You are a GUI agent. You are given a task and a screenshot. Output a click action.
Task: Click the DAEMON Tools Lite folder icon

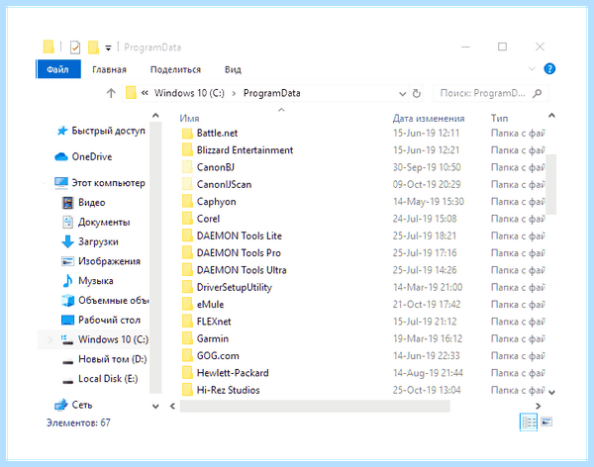[x=187, y=235]
